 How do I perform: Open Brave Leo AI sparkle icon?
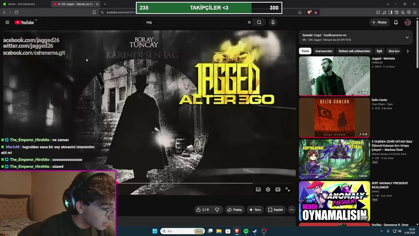tap(403, 12)
